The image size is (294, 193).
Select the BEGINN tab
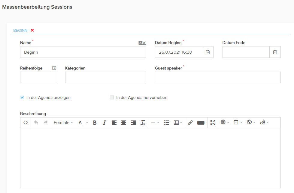click(20, 30)
